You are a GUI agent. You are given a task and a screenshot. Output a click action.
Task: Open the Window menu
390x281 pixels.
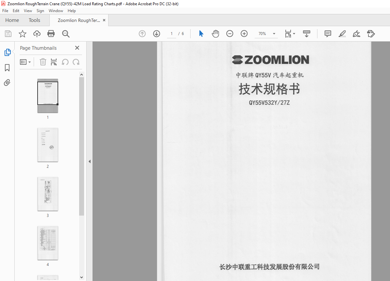(x=56, y=11)
